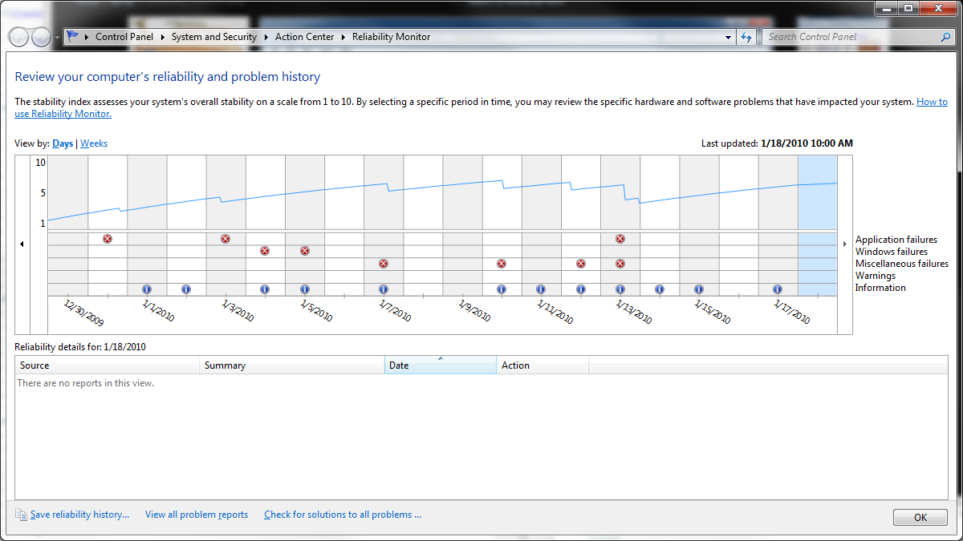
Task: Open the address bar history dropdown arrow
Action: coord(729,37)
